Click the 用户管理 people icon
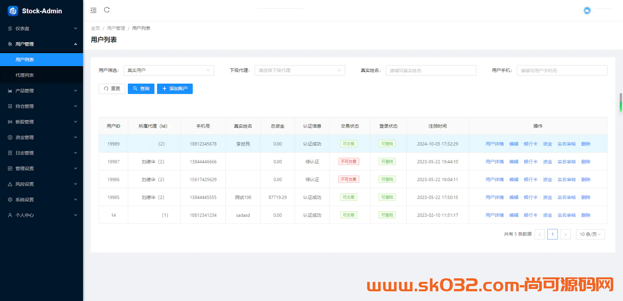This screenshot has height=301, width=623. [10, 44]
